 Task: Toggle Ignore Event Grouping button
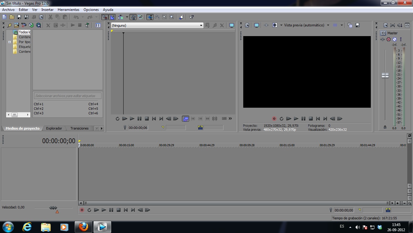pos(140,17)
